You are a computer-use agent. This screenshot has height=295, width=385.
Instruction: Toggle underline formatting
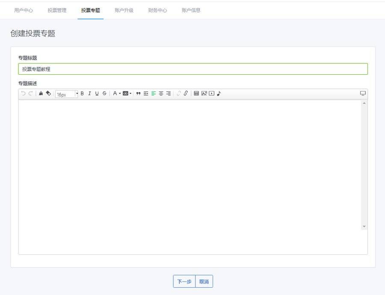click(x=97, y=93)
